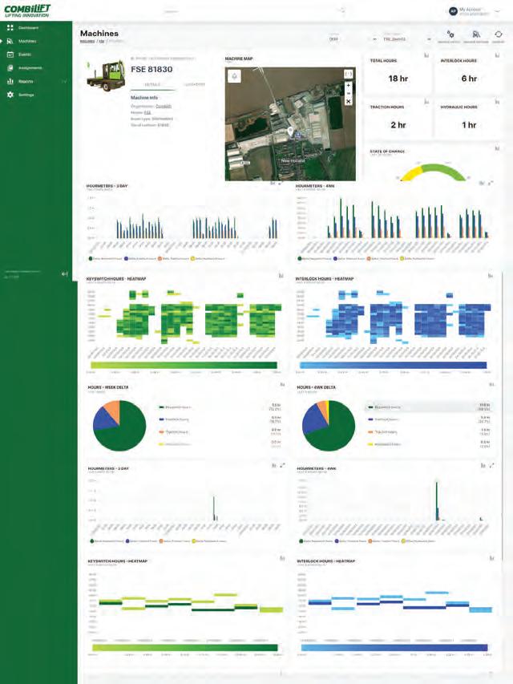
Task: Toggle Interlock Hours in Week Delta legend
Action: (174, 419)
